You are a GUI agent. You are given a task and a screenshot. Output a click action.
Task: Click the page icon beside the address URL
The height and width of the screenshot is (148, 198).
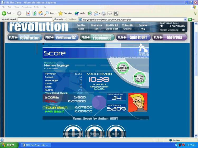tap(80, 19)
